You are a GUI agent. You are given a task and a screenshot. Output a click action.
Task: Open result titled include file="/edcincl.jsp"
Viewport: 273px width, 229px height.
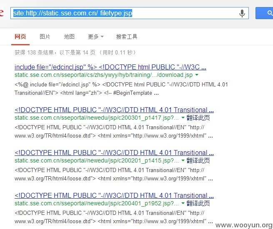click(x=110, y=67)
